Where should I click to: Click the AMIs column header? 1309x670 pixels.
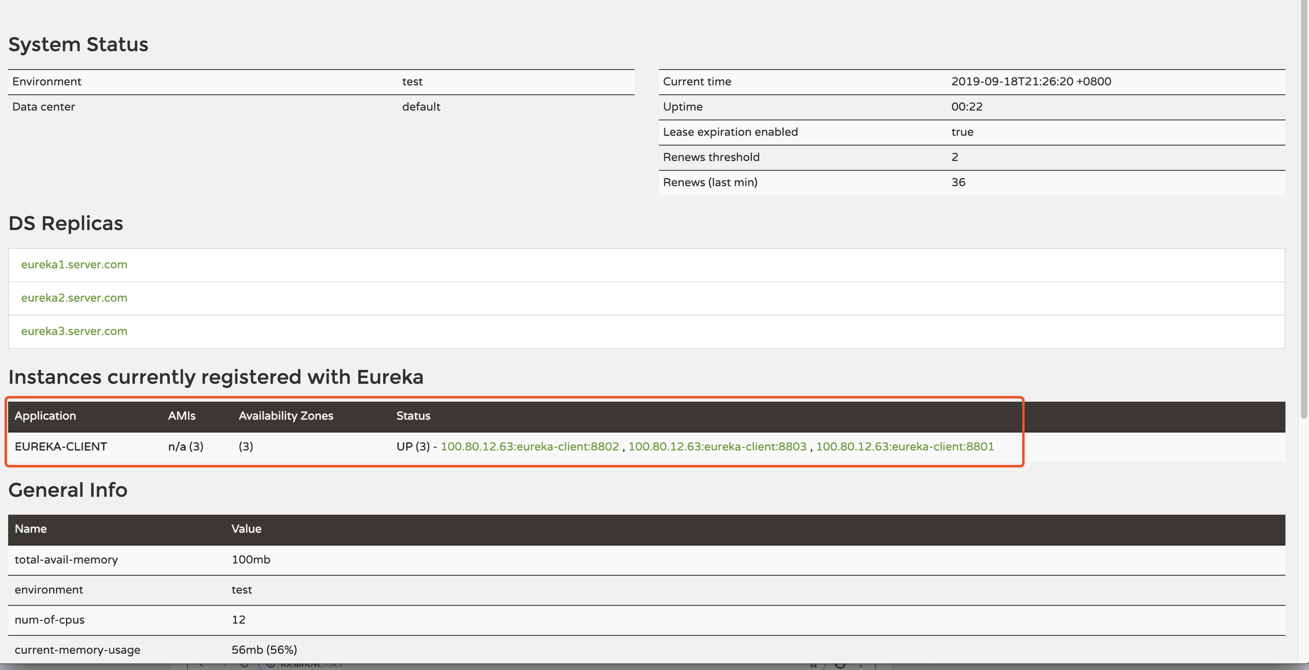182,416
